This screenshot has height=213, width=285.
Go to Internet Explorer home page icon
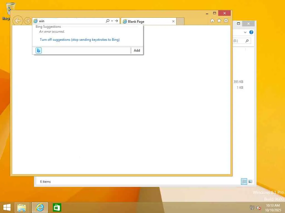pos(212,21)
